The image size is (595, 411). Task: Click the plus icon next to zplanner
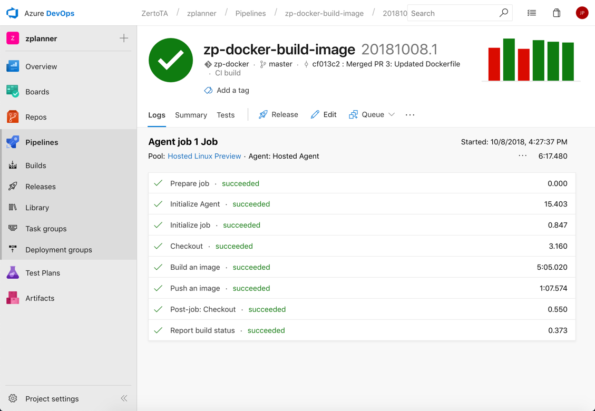tap(124, 38)
